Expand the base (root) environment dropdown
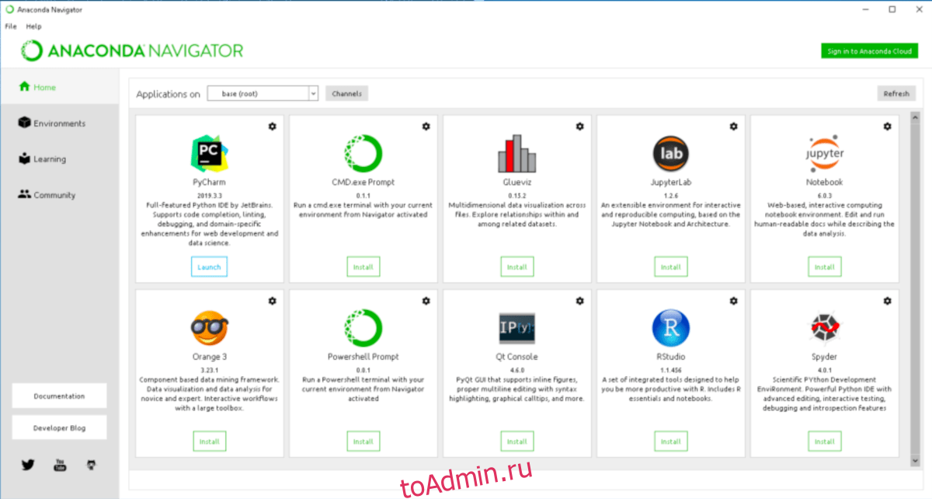This screenshot has width=932, height=499. pyautogui.click(x=313, y=93)
